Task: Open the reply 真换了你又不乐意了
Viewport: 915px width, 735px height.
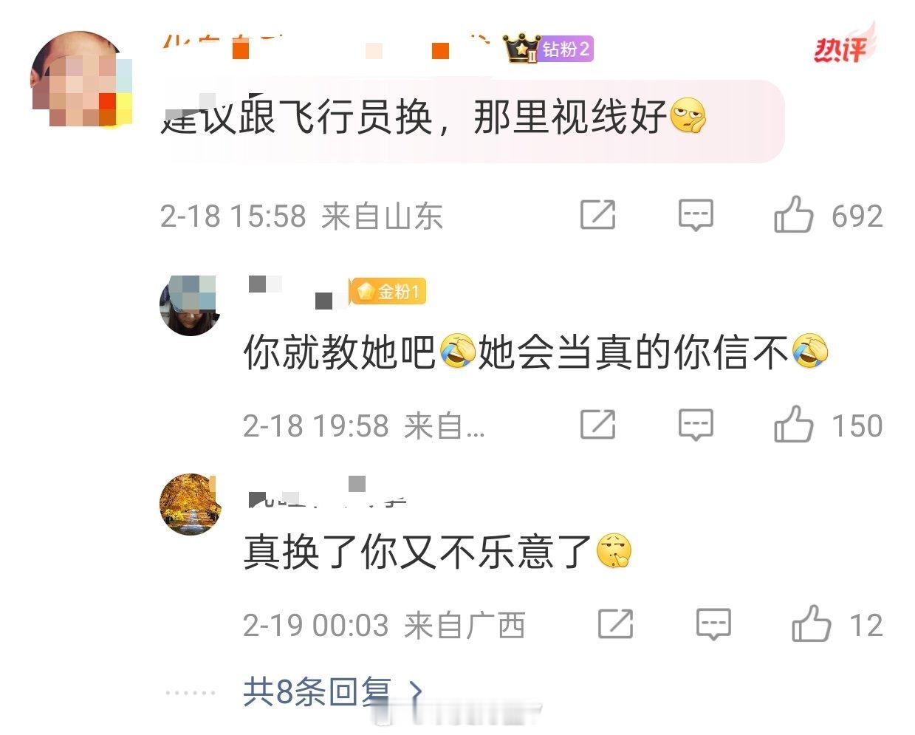Action: tap(437, 552)
